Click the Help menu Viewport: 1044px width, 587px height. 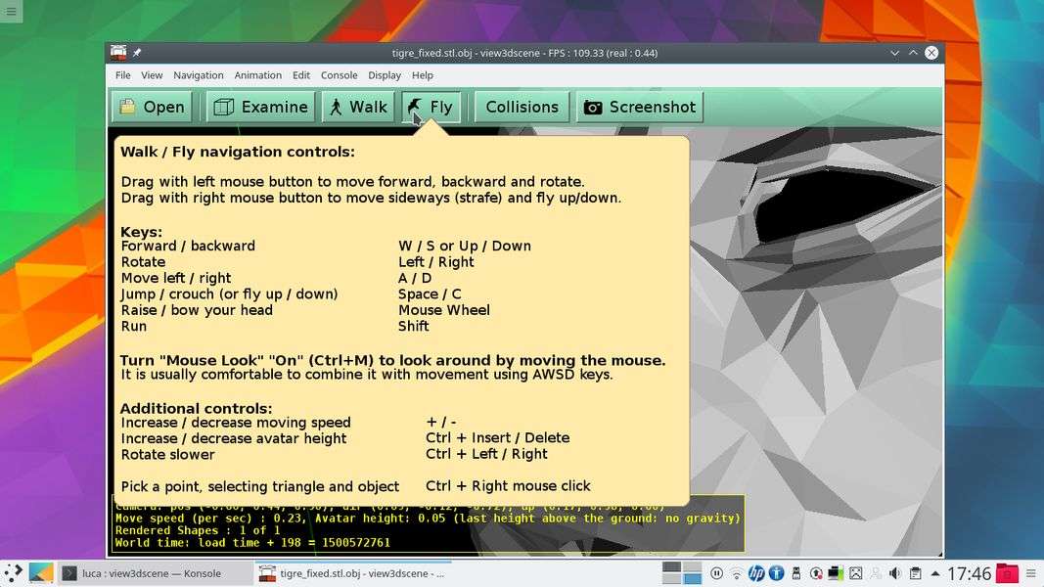coord(423,75)
